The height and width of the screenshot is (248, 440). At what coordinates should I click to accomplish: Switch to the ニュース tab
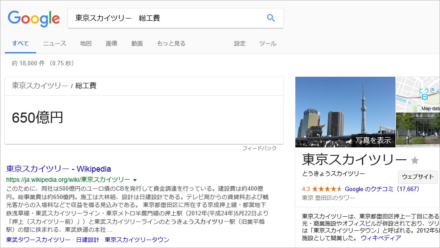[x=55, y=43]
